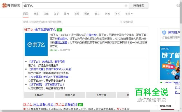This screenshot has width=182, height=112.
Task: Click the green ele.me URL
Action: [x=53, y=50]
